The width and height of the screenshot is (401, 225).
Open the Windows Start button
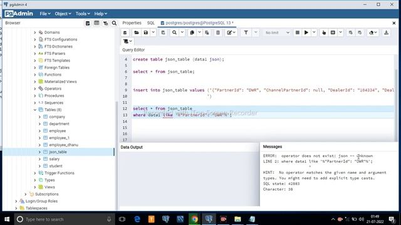pyautogui.click(x=7, y=219)
